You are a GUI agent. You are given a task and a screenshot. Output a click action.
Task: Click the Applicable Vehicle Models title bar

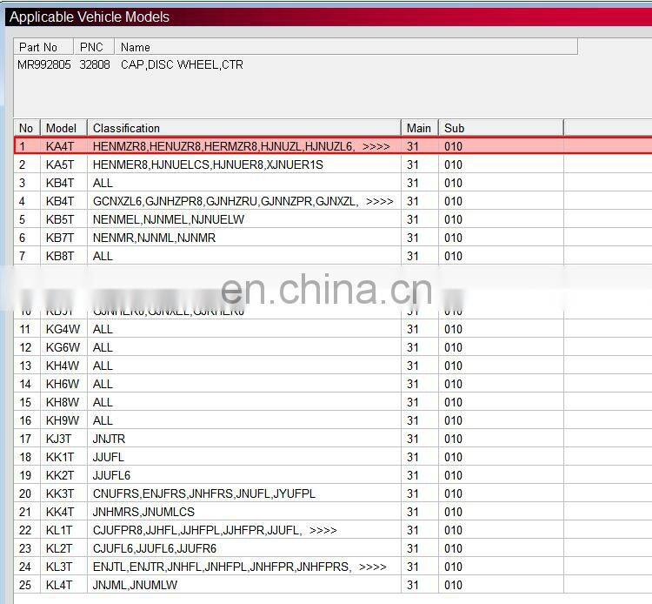click(x=261, y=17)
